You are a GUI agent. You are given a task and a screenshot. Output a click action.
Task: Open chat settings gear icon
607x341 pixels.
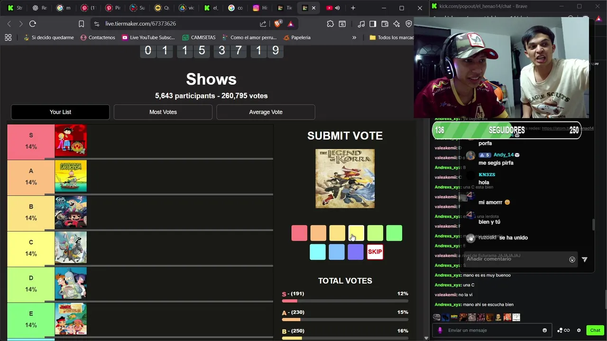pyautogui.click(x=579, y=330)
